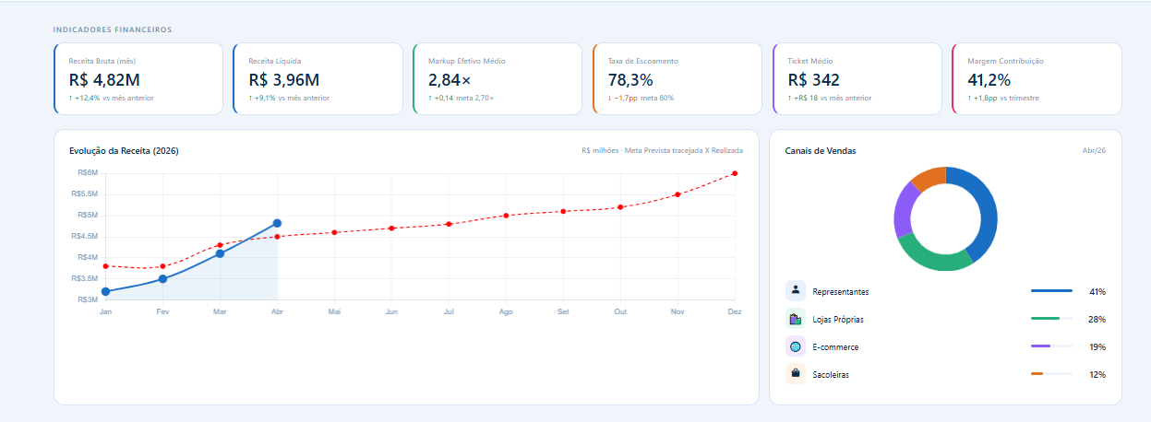Click the 'Representantes' channel label
Screen dimensions: 1151x422
pyautogui.click(x=841, y=292)
